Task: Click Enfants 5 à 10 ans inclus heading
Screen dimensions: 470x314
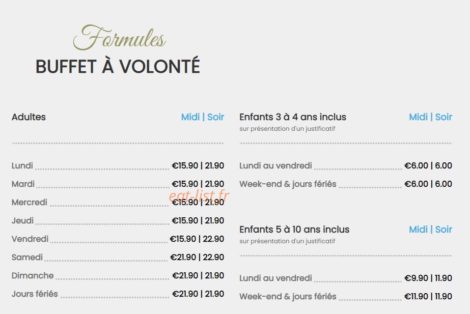Action: point(294,229)
